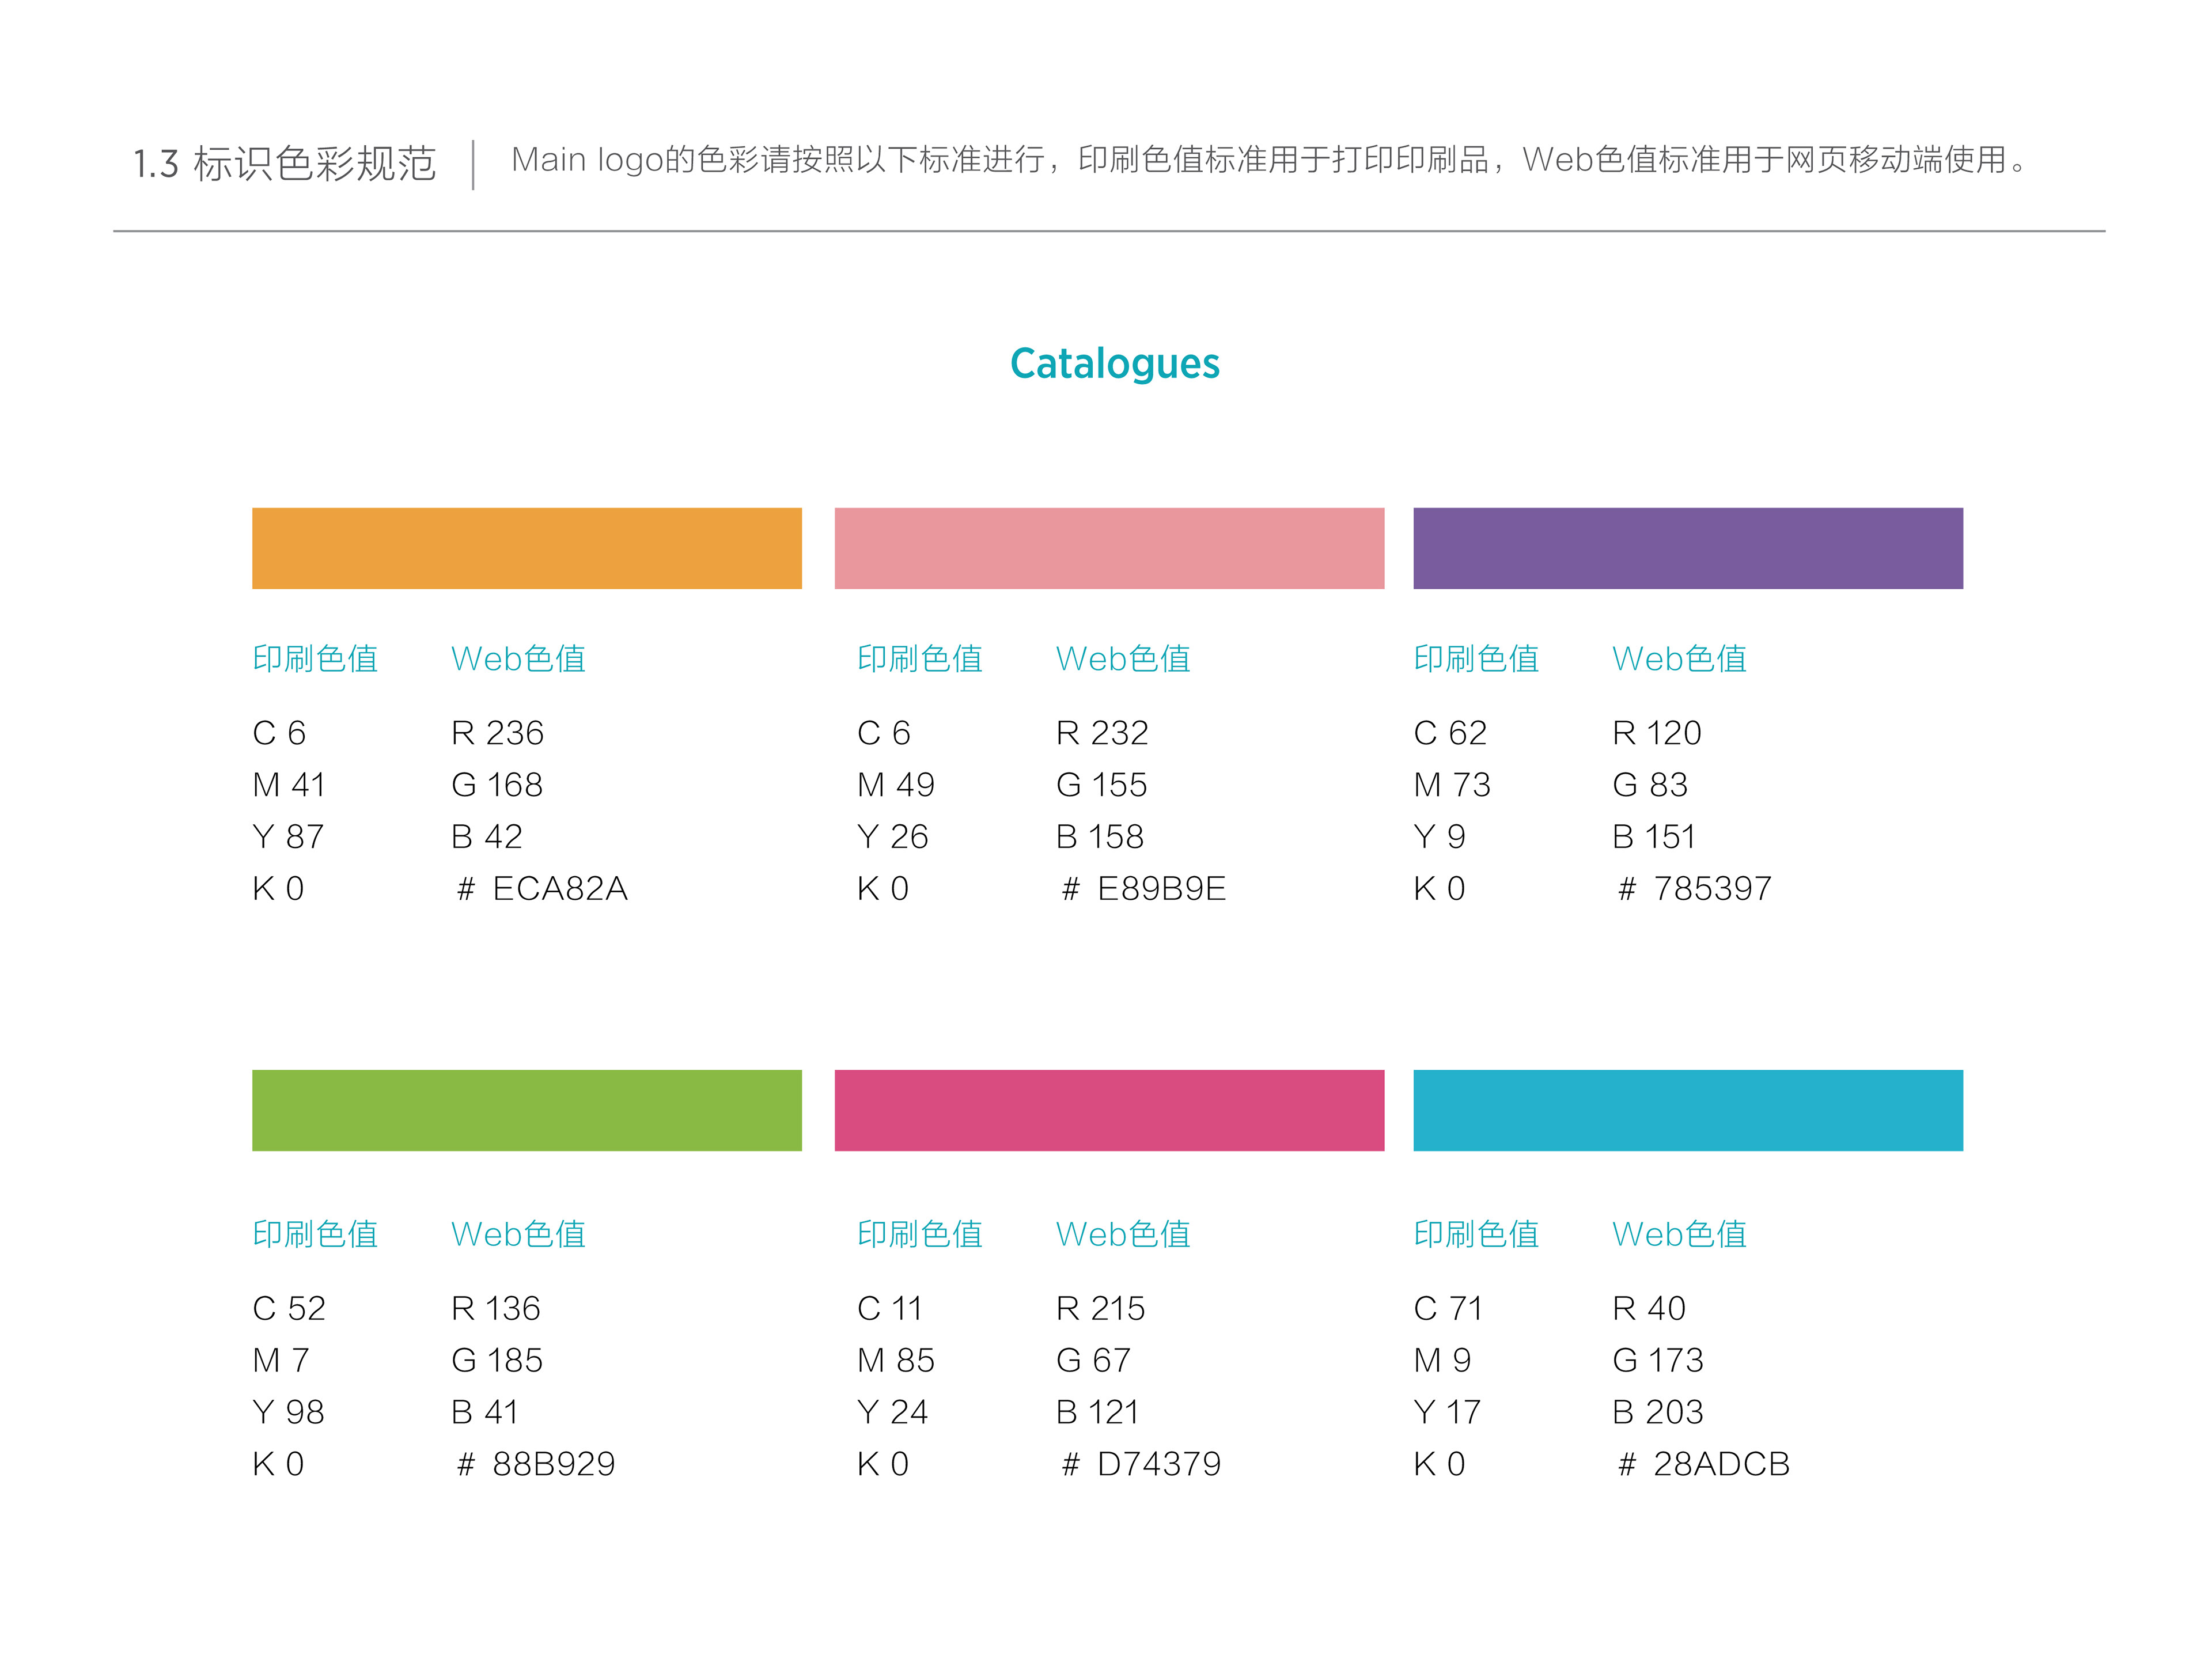Click the orange ECA82A color swatch
The image size is (2212, 1659).
(x=527, y=548)
